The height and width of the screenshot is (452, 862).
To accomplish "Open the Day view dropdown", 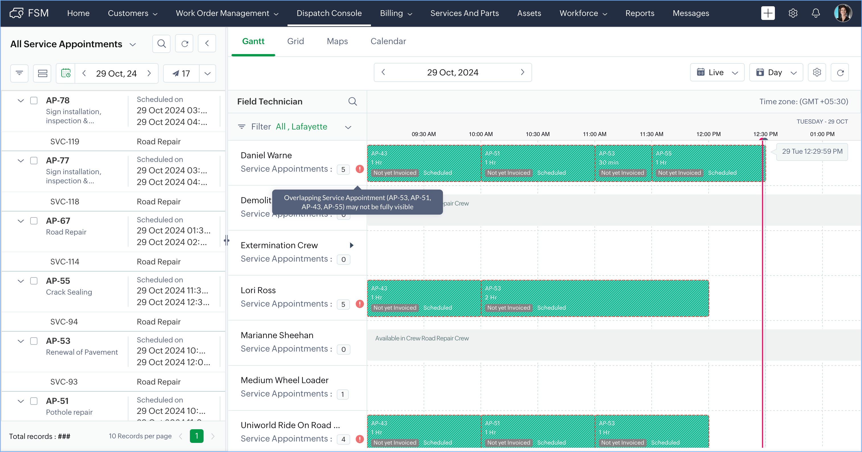I will 776,72.
